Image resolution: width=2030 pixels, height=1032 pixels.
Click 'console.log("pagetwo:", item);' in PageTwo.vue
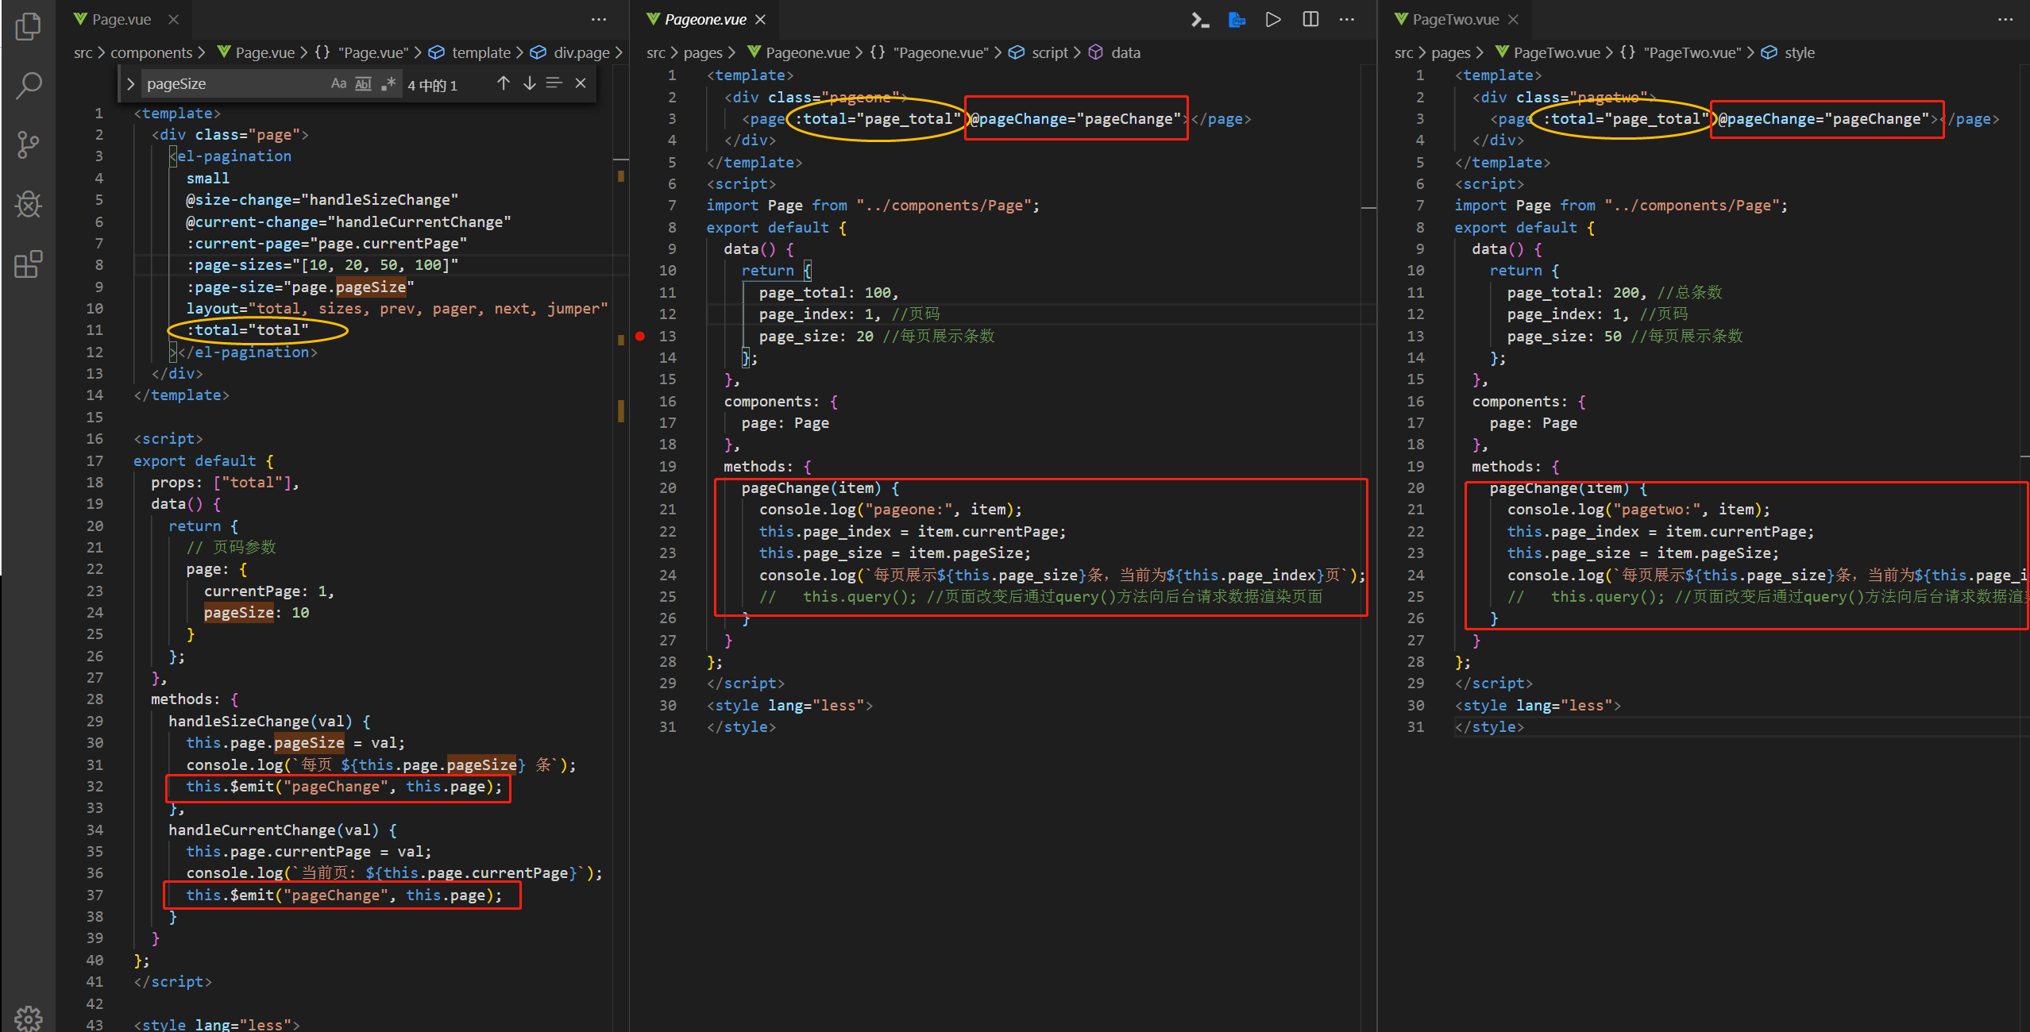[1638, 510]
